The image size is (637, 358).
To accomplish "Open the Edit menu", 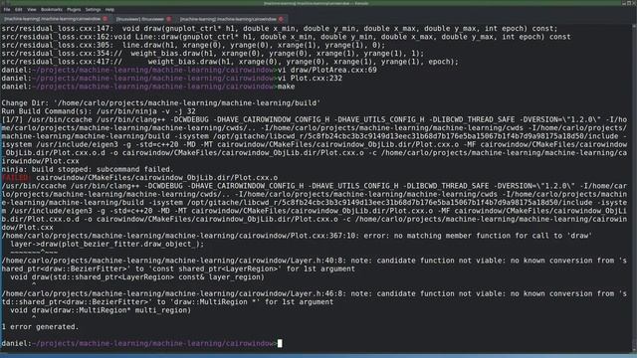I will [19, 9].
